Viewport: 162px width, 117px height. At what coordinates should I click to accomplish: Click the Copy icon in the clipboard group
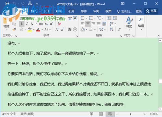pyautogui.click(x=14, y=24)
